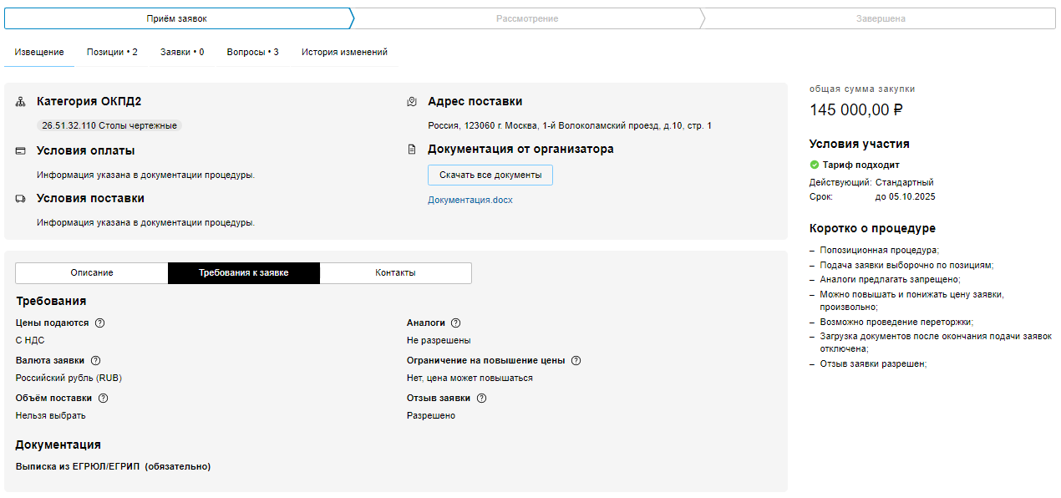Screen dimensions: 1061x498
Task: Click the Адрес поставки map pin icon
Action: point(412,102)
